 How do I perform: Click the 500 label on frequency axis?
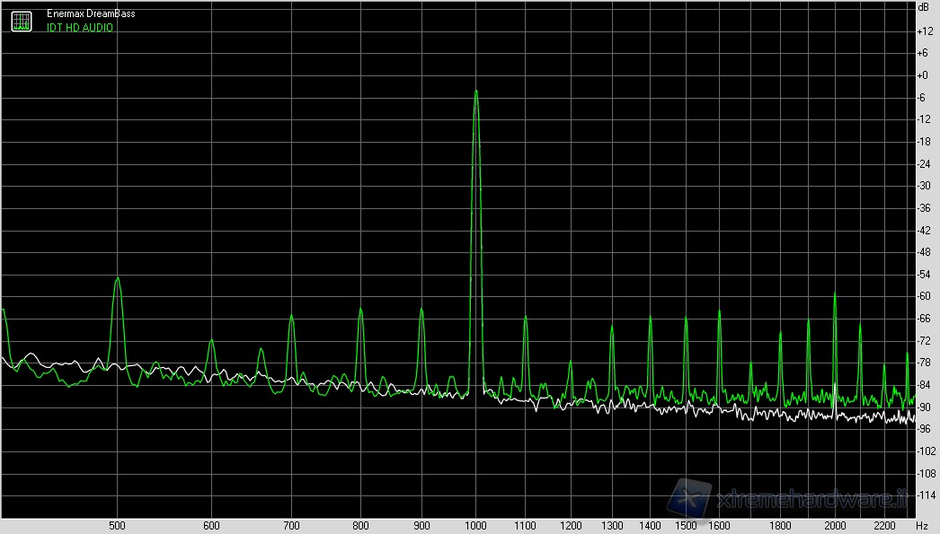[117, 526]
